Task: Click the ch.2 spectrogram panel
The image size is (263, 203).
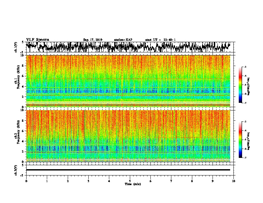Action: 128,136
